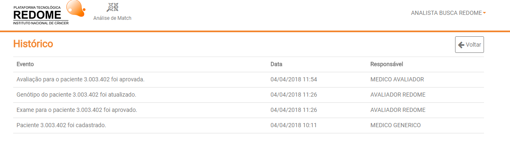Click the Data column header
Viewport: 510px width, 154px height.
tap(276, 64)
